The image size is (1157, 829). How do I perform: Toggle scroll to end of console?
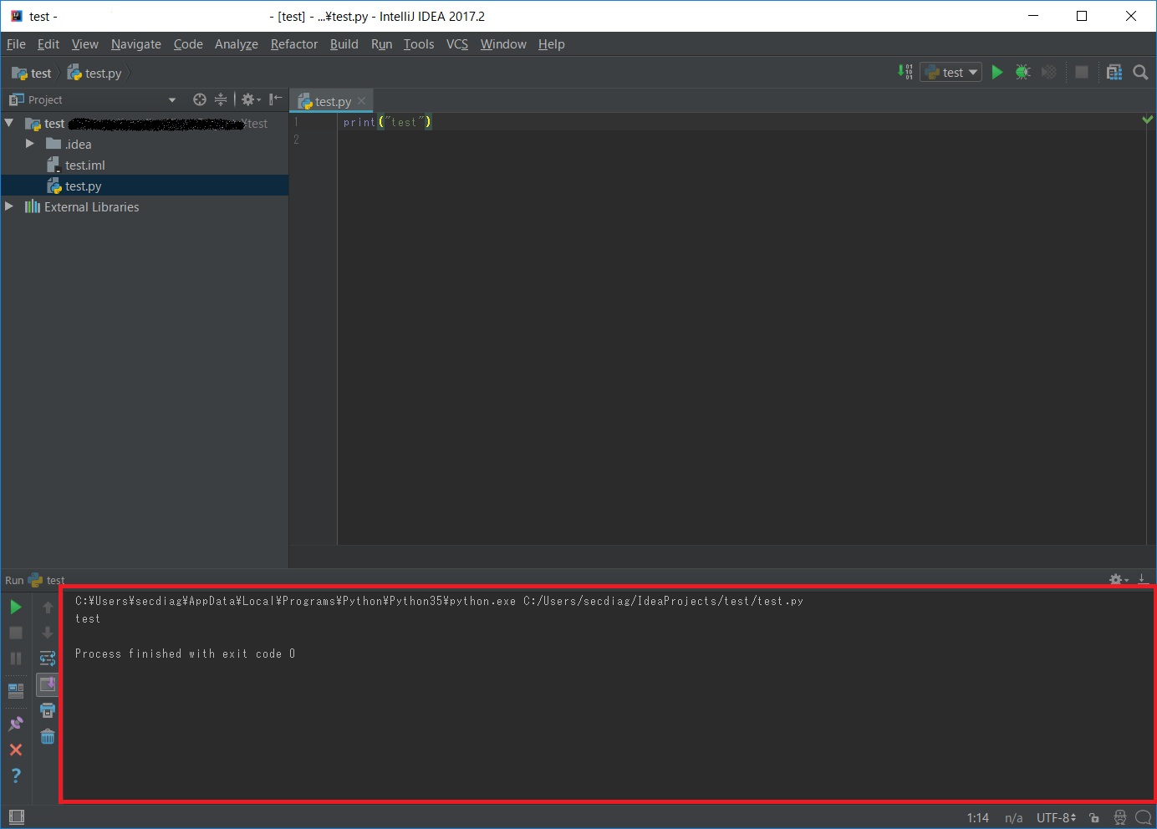[x=48, y=684]
